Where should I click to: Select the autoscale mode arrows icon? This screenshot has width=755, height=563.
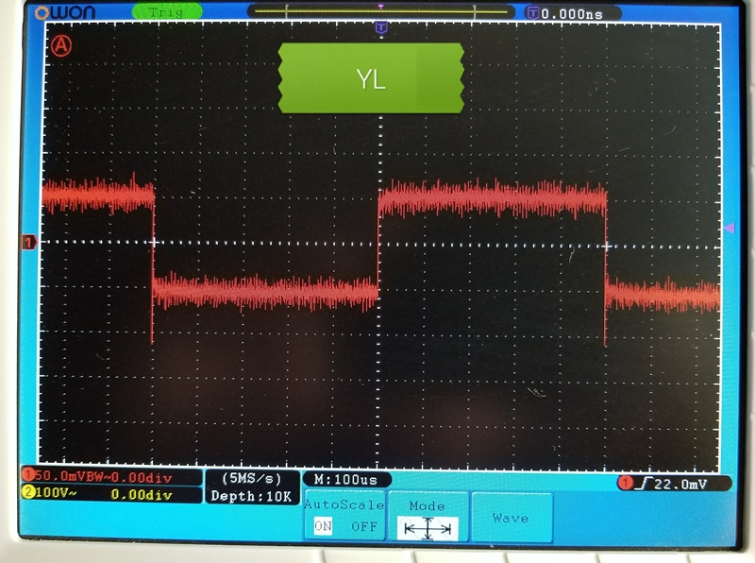click(x=427, y=529)
